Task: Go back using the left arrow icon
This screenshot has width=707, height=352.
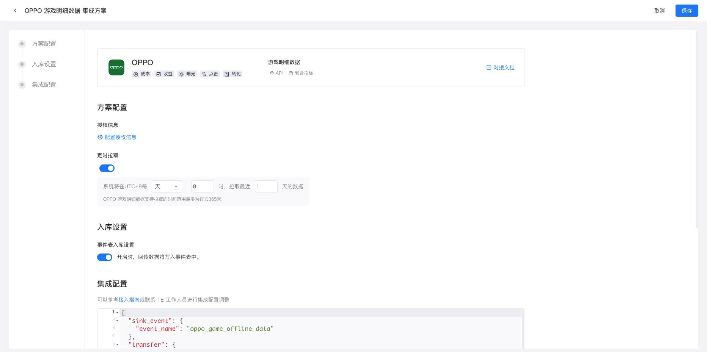Action: (x=15, y=11)
